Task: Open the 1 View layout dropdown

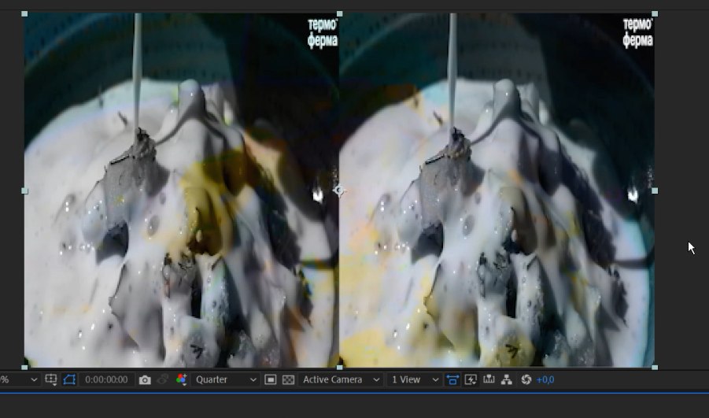Action: click(x=414, y=379)
